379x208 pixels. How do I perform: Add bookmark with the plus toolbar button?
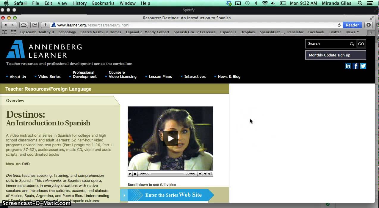45,25
